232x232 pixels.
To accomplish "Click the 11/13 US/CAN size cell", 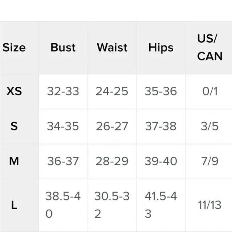I will tap(210, 205).
